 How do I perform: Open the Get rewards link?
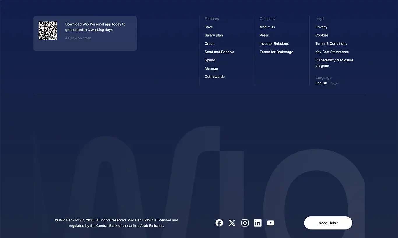(x=214, y=77)
